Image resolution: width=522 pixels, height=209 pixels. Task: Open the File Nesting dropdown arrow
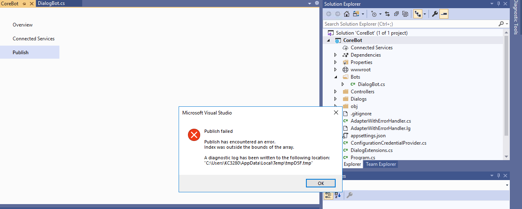(x=425, y=14)
